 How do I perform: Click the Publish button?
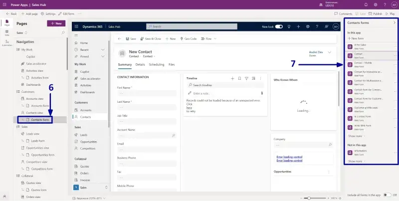pos(376,14)
